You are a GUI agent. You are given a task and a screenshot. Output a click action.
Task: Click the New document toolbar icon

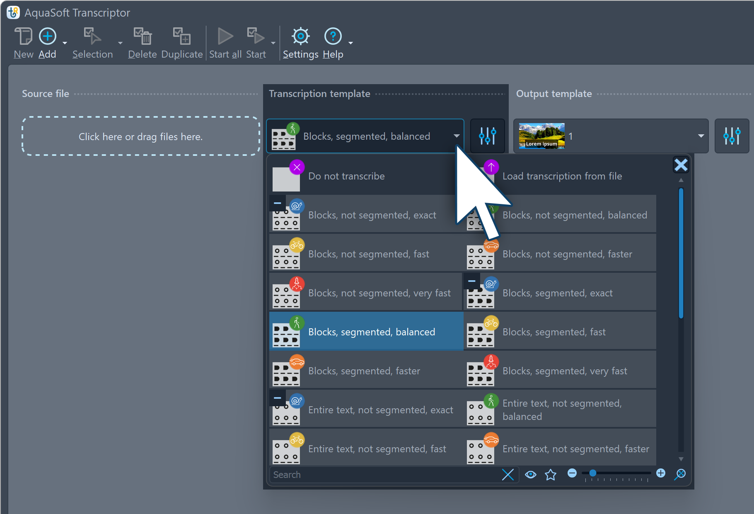[x=23, y=36]
